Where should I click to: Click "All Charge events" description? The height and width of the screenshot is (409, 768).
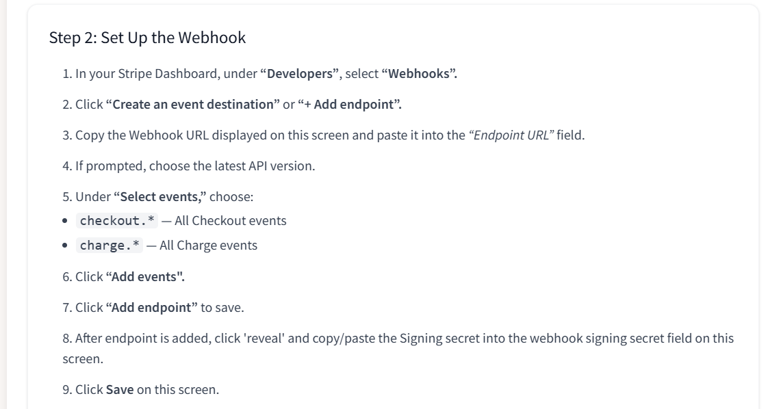(208, 246)
